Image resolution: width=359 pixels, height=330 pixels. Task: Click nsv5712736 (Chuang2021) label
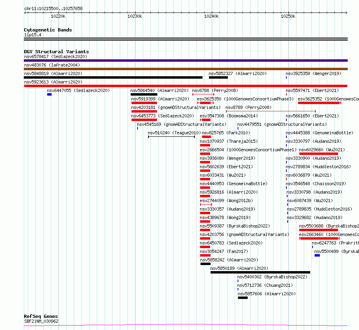[x=265, y=285]
